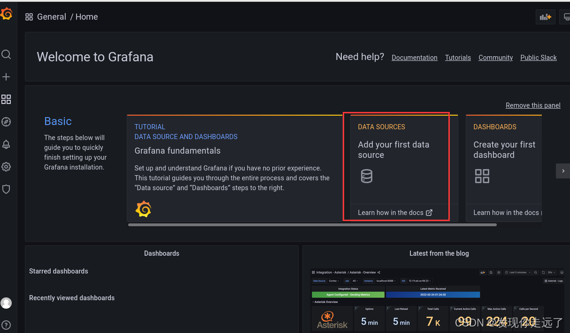The width and height of the screenshot is (570, 333).
Task: Click the Add panel icon in top bar
Action: 546,17
